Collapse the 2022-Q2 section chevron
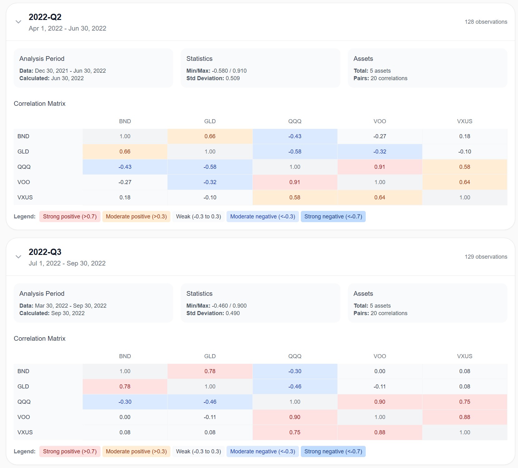The width and height of the screenshot is (518, 468). tap(18, 22)
